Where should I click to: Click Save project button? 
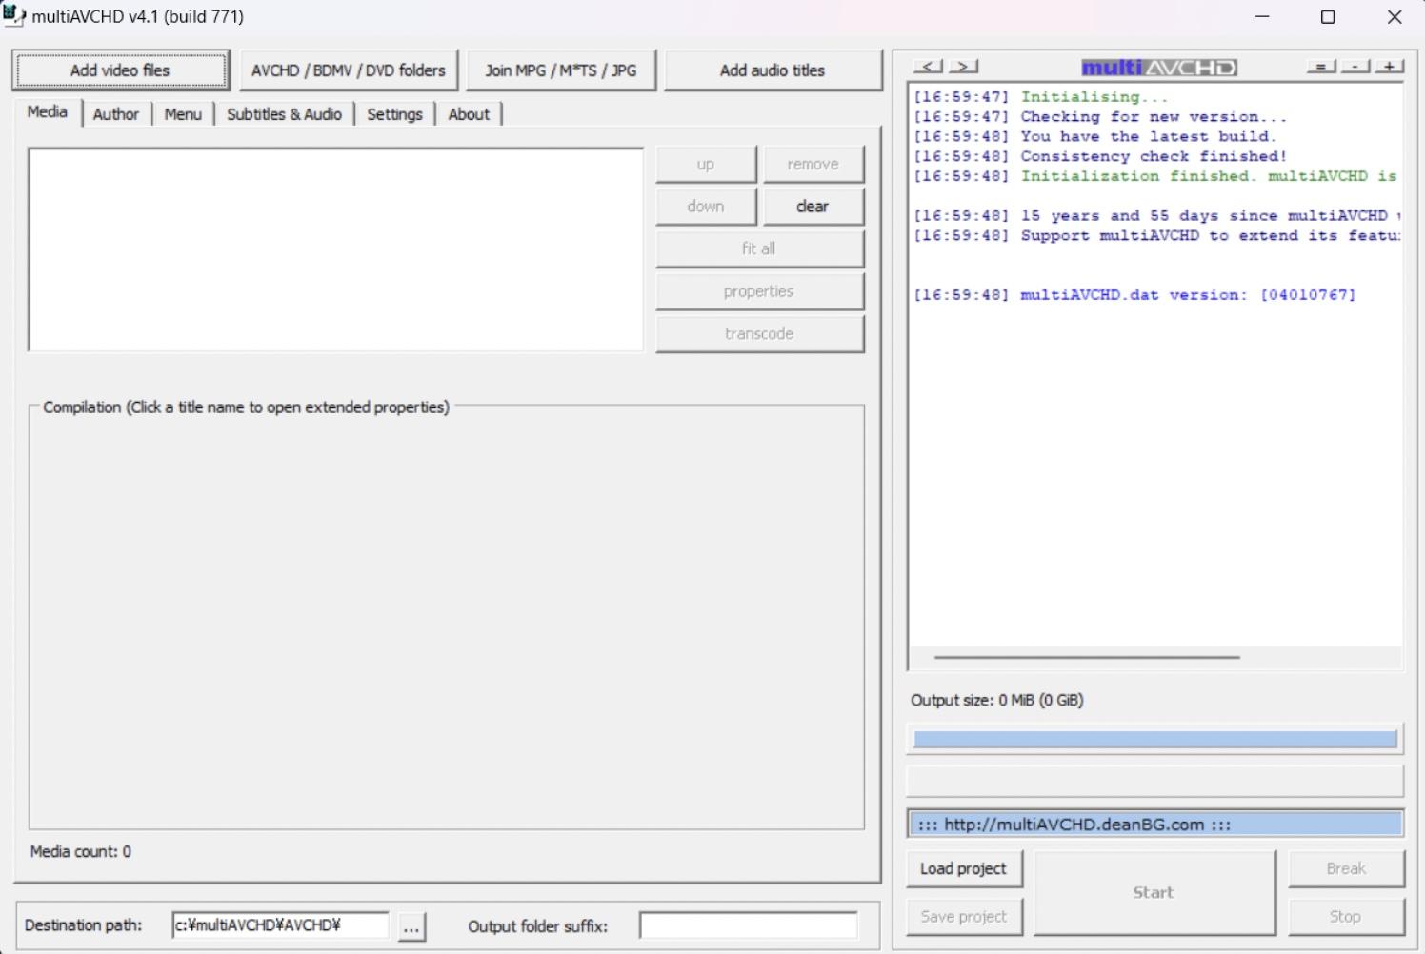click(964, 916)
